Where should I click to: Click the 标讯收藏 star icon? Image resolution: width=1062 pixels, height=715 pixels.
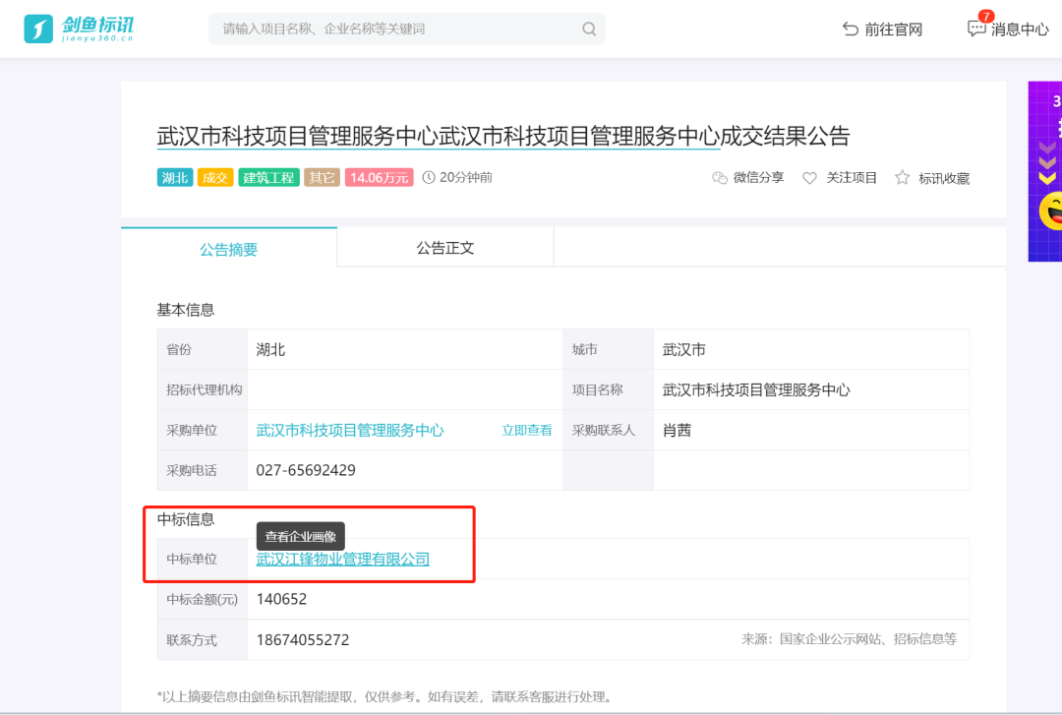[902, 178]
